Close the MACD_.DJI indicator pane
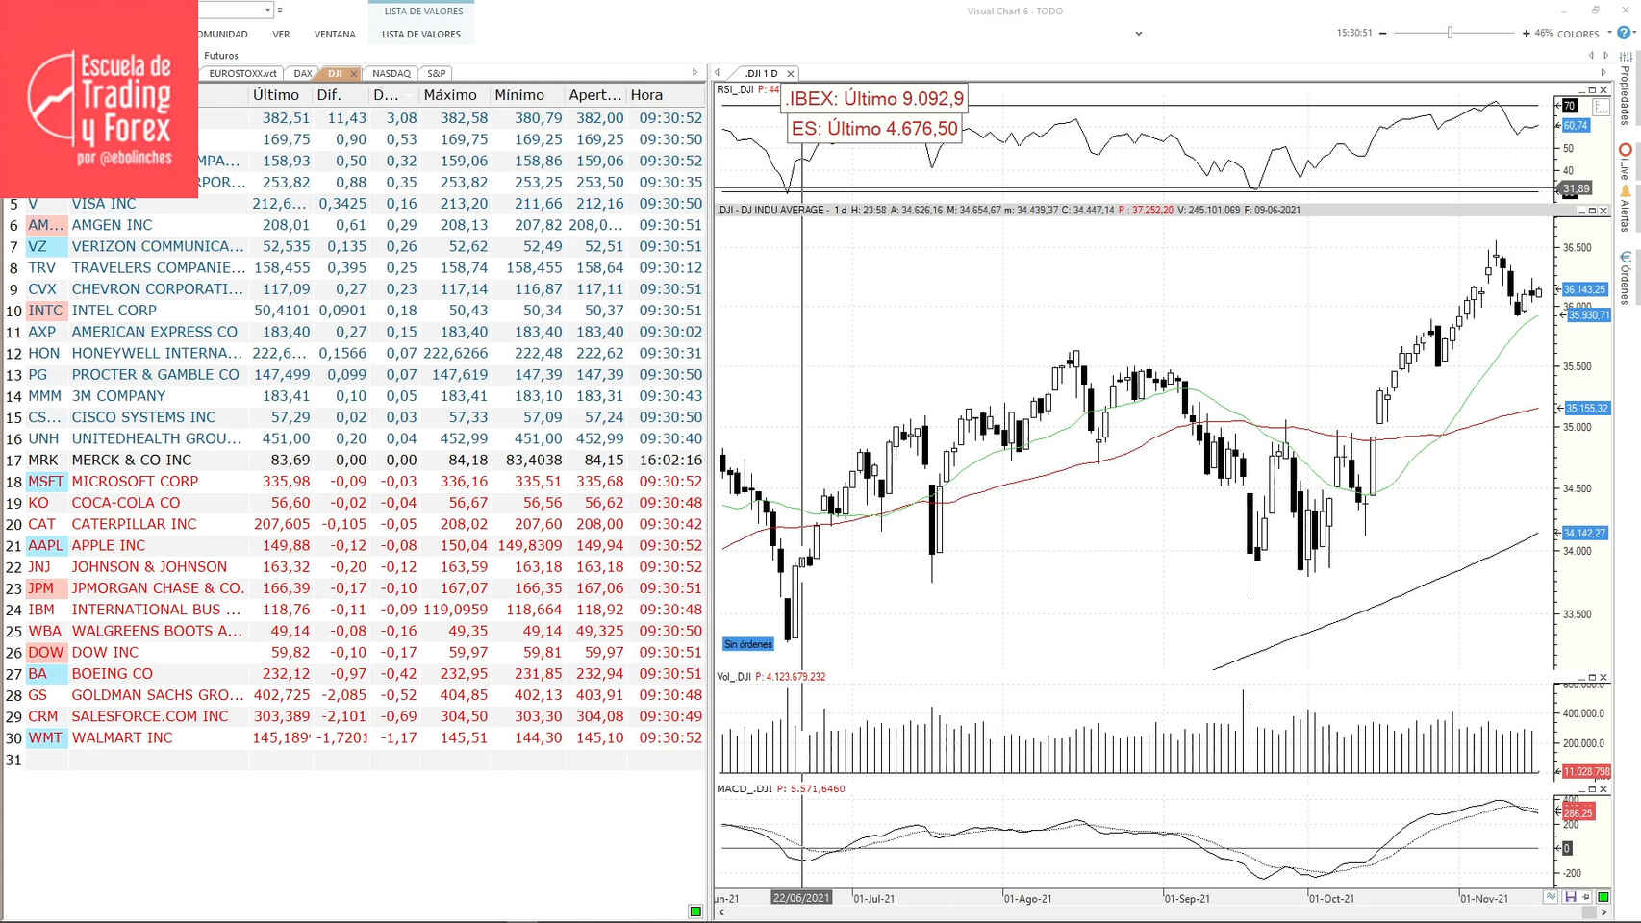Image resolution: width=1641 pixels, height=923 pixels. [1603, 789]
